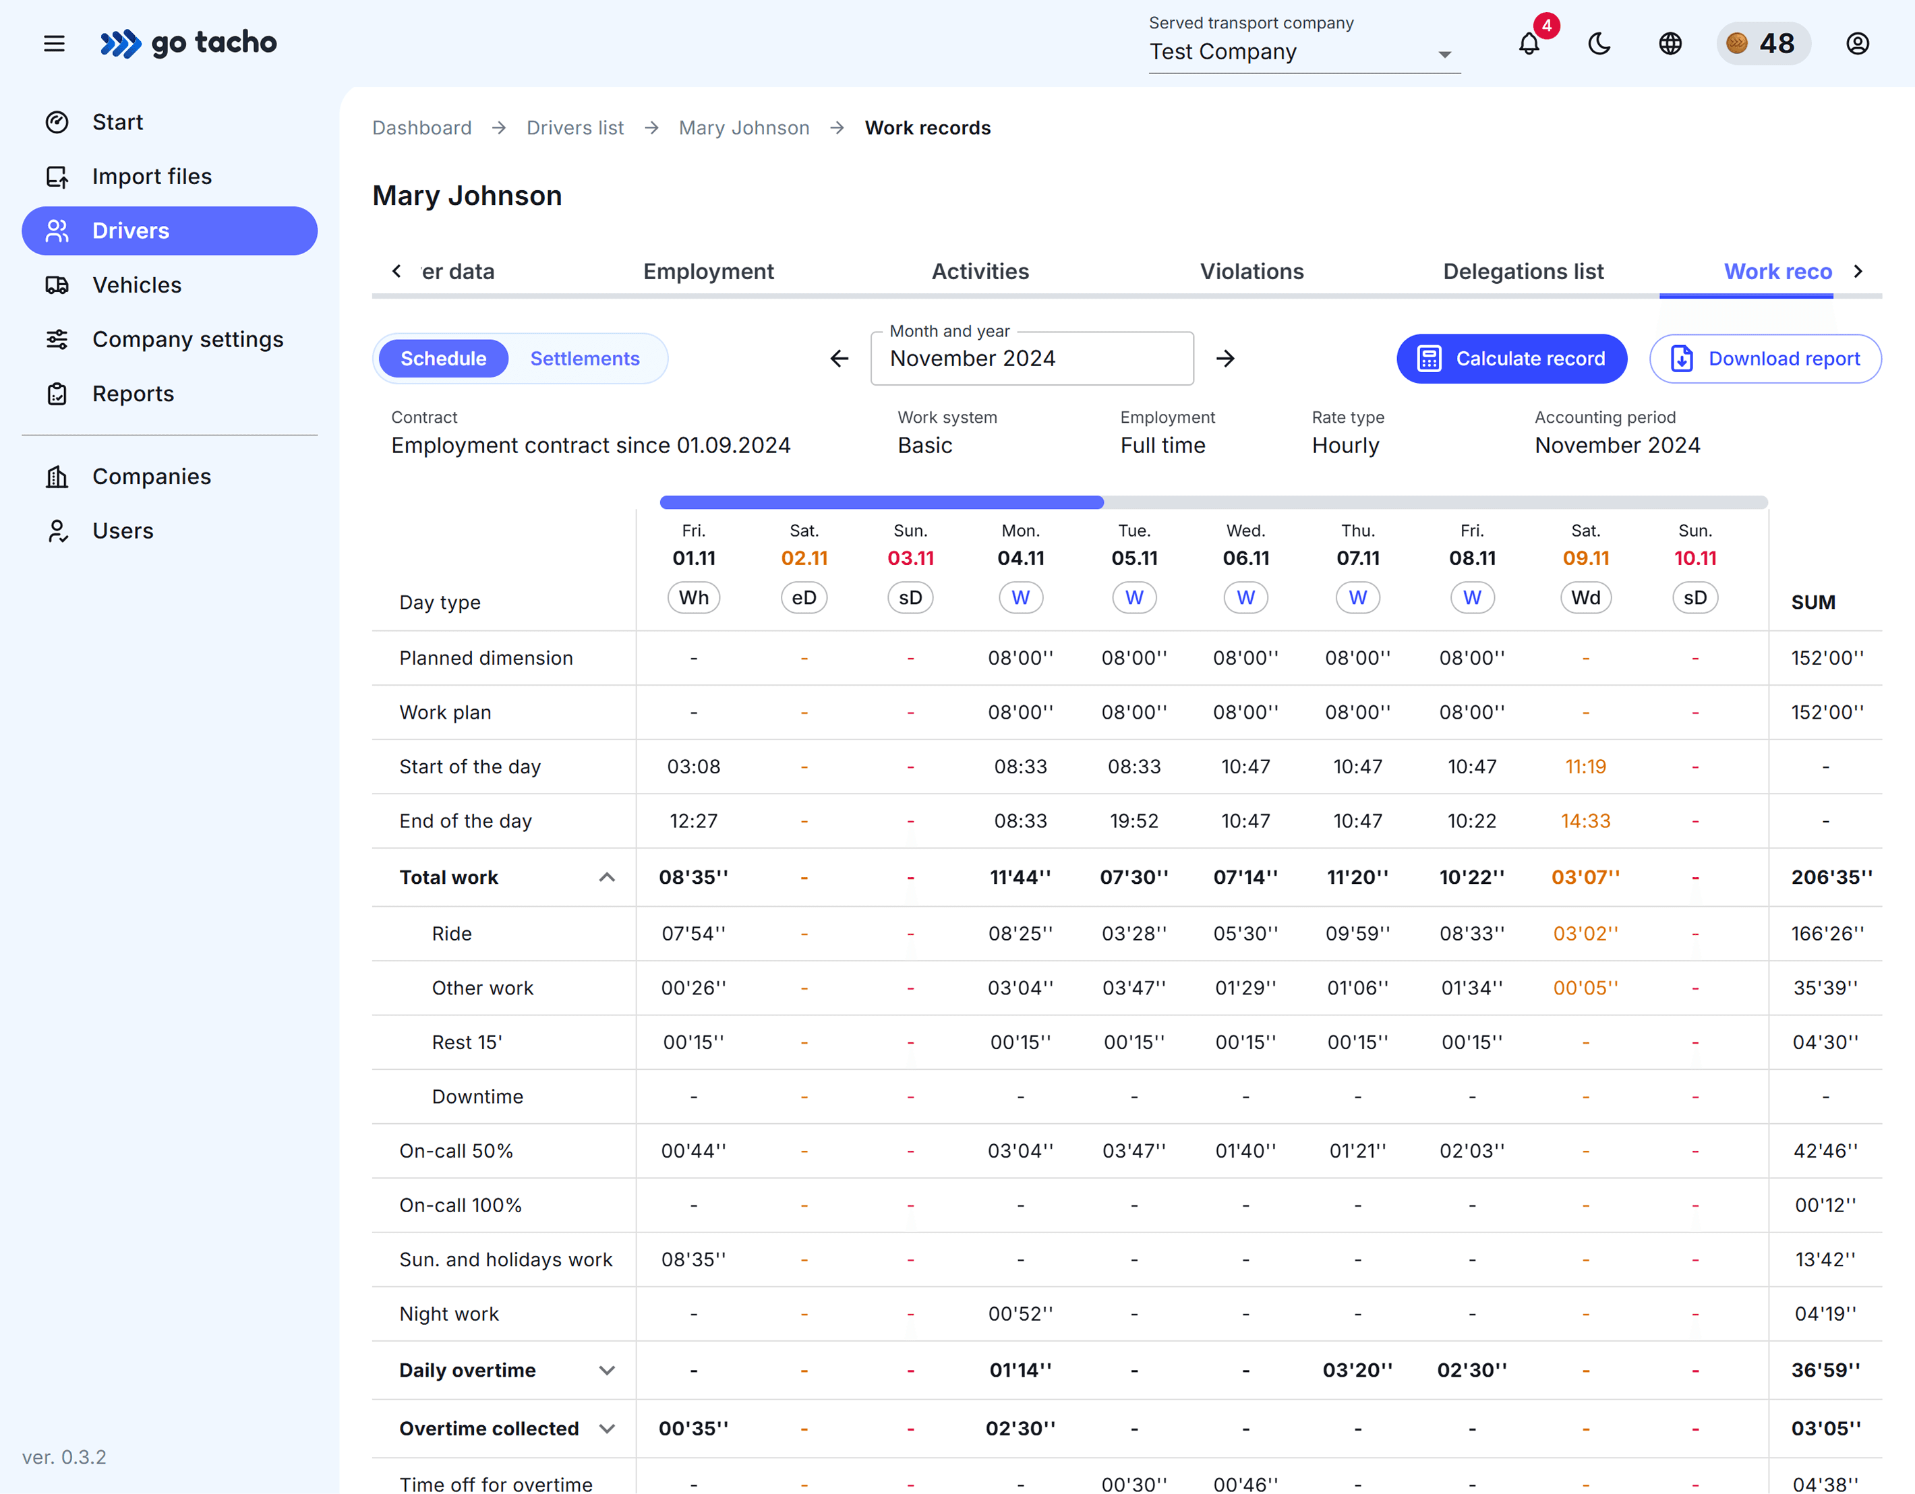This screenshot has width=1915, height=1494.
Task: Click Dashboard breadcrumb link
Action: (x=421, y=128)
